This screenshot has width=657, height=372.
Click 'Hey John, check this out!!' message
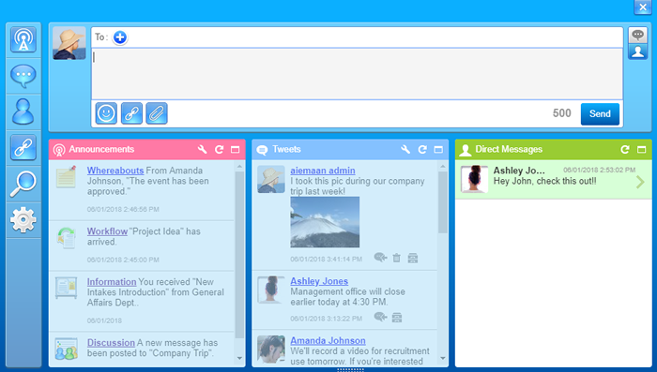pos(544,181)
